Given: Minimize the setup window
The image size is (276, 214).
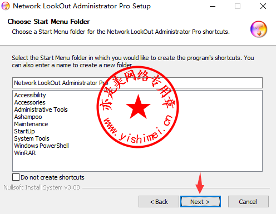Looking at the screenshot, I should pos(213,6).
